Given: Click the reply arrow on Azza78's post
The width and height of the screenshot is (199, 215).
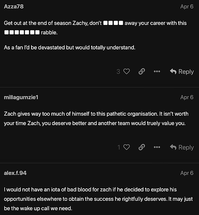Looking at the screenshot, I should [173, 71].
